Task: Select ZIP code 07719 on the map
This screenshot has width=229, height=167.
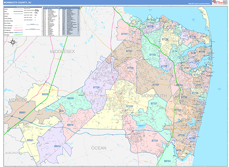Action: click(181, 135)
